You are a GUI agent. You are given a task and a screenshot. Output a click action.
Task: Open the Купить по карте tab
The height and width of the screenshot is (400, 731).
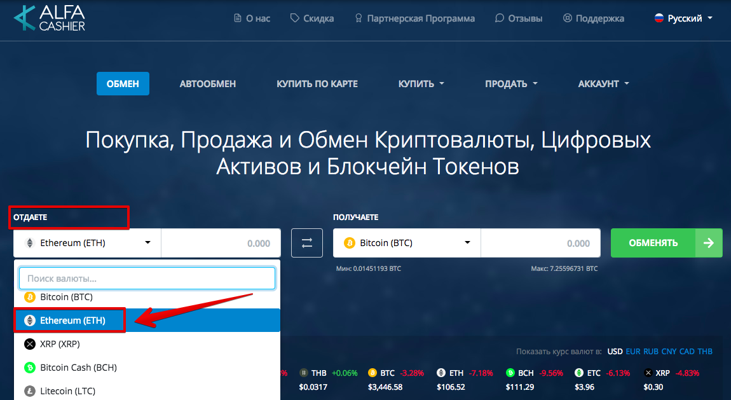(317, 84)
